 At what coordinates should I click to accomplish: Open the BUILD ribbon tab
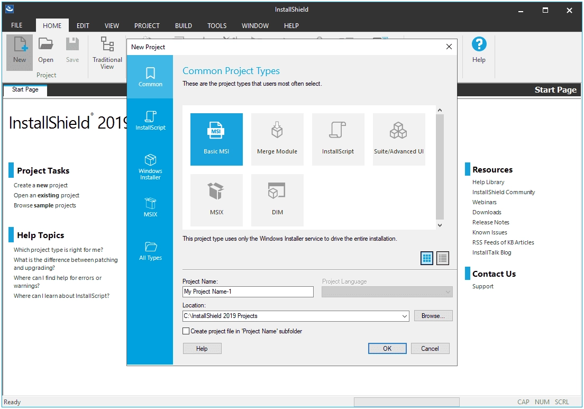183,25
